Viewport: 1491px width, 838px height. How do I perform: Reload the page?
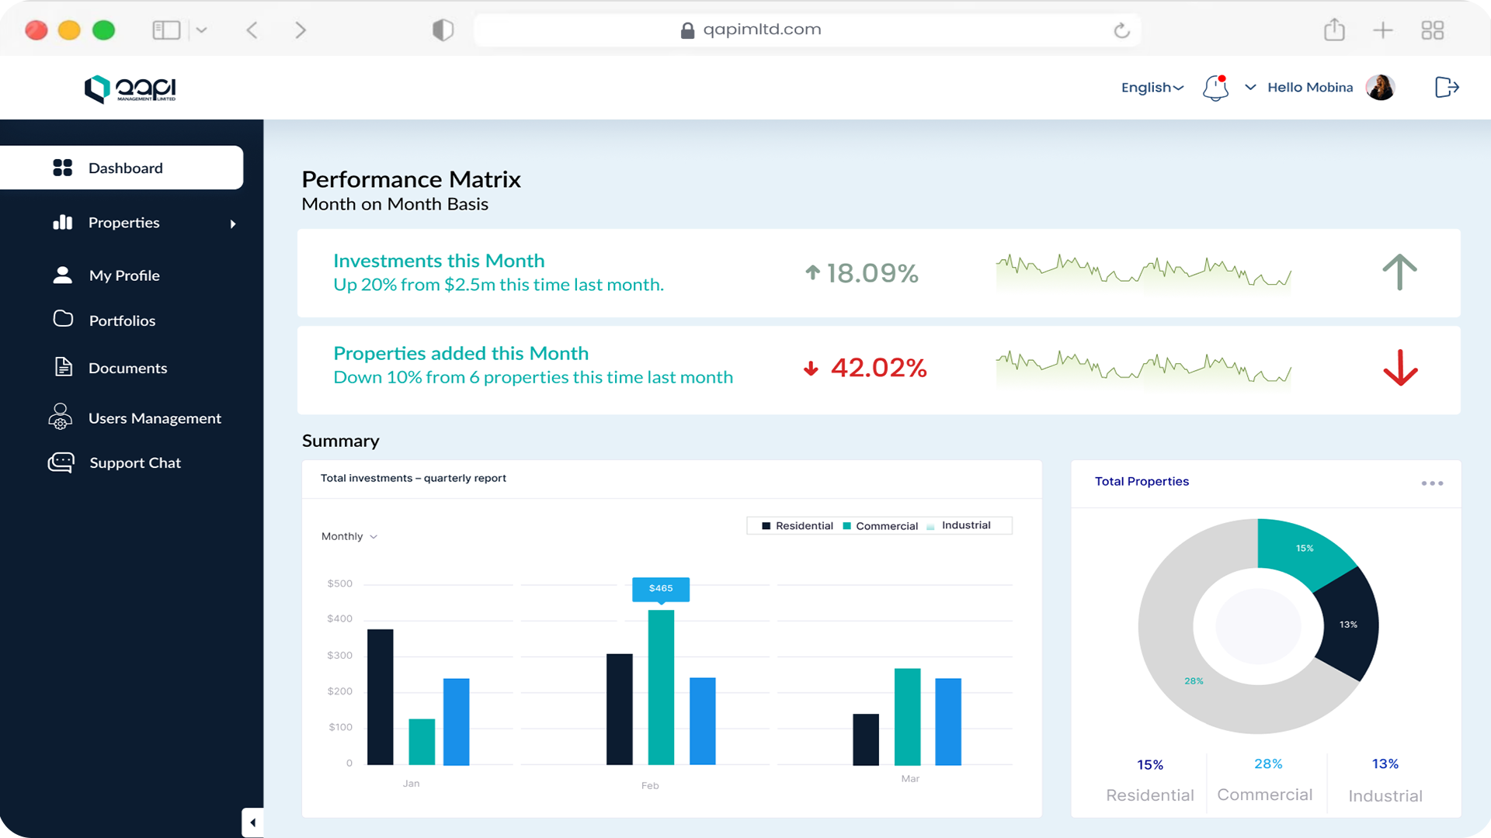tap(1121, 30)
